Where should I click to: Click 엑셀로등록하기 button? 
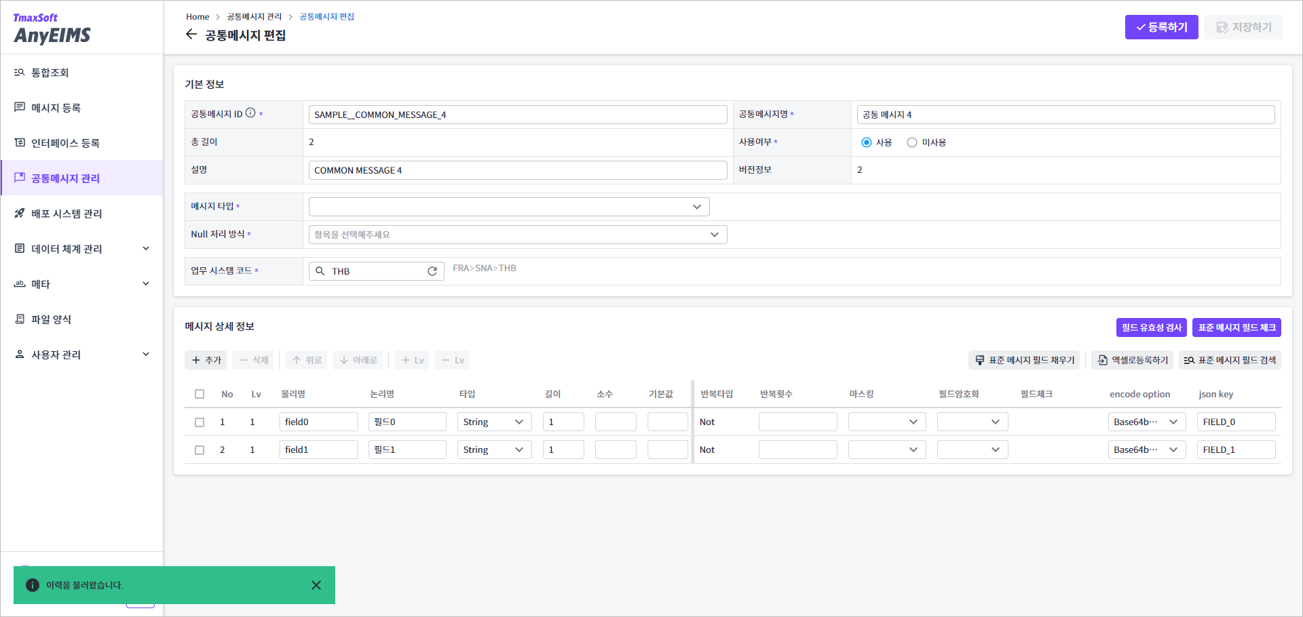(1132, 360)
